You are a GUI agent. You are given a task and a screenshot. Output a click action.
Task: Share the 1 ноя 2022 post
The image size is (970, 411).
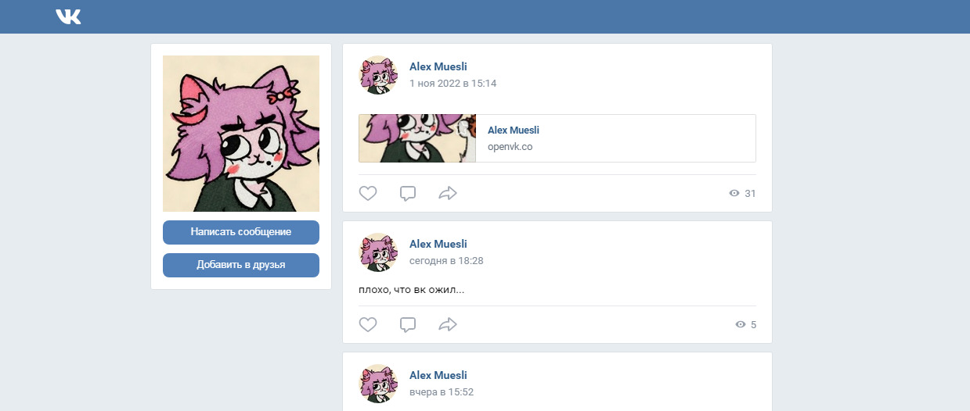click(x=448, y=193)
